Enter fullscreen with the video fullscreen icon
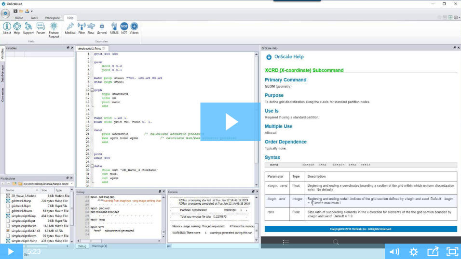This screenshot has height=259, width=461. (x=452, y=252)
